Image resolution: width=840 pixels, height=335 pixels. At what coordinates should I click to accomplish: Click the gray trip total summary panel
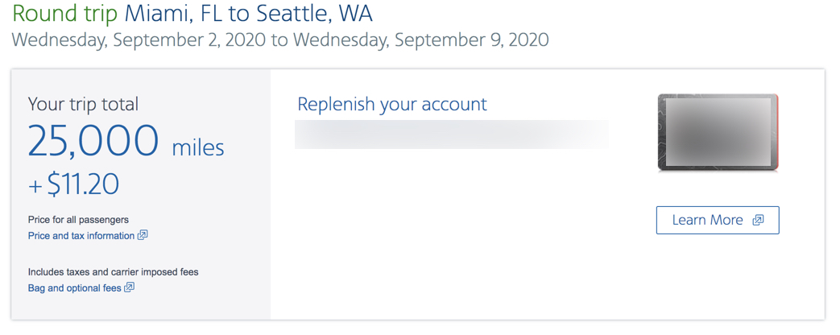point(141,195)
